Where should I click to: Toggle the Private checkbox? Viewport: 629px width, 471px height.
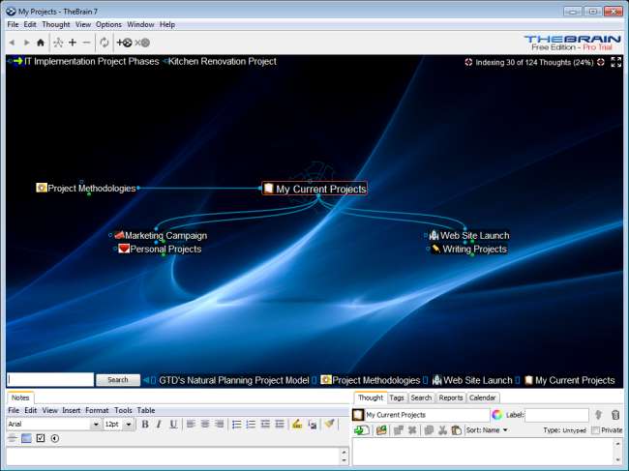[595, 430]
